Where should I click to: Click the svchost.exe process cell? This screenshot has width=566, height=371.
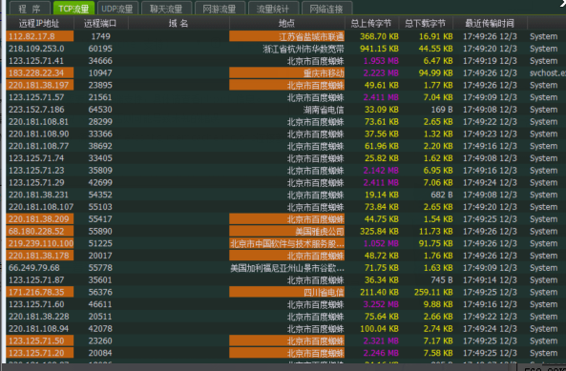[x=547, y=72]
